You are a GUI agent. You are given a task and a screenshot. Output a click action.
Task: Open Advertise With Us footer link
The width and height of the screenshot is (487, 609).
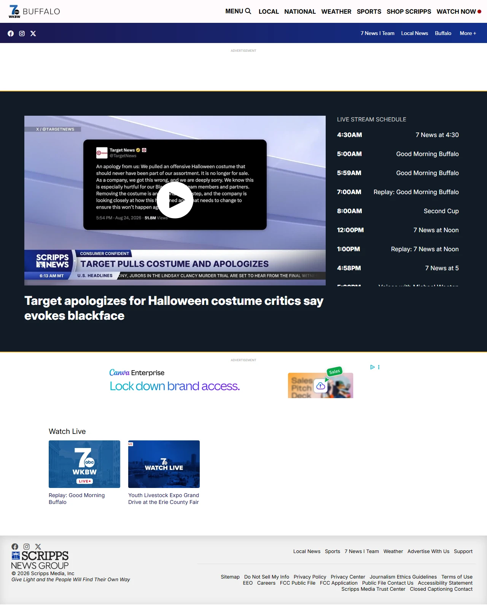tap(428, 551)
